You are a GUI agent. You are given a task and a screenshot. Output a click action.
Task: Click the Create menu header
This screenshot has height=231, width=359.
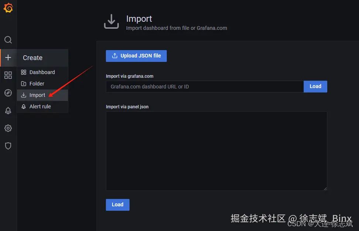point(42,58)
